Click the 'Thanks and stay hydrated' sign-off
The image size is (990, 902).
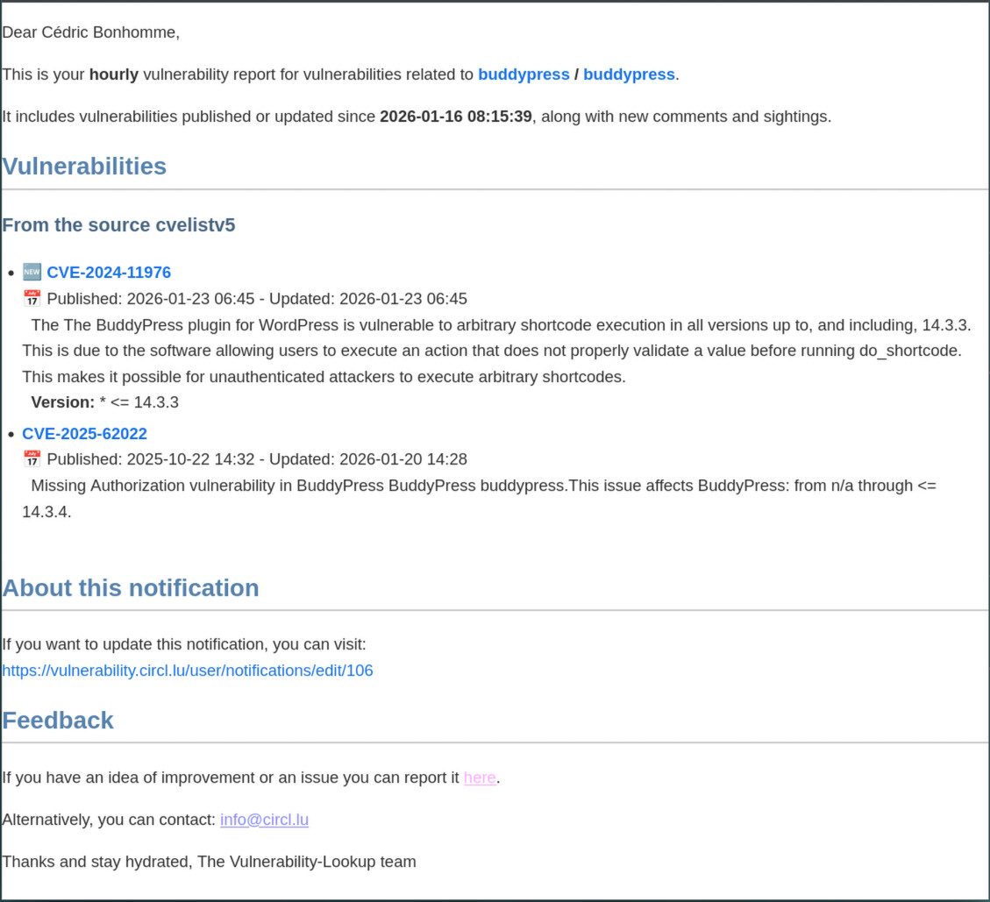209,862
